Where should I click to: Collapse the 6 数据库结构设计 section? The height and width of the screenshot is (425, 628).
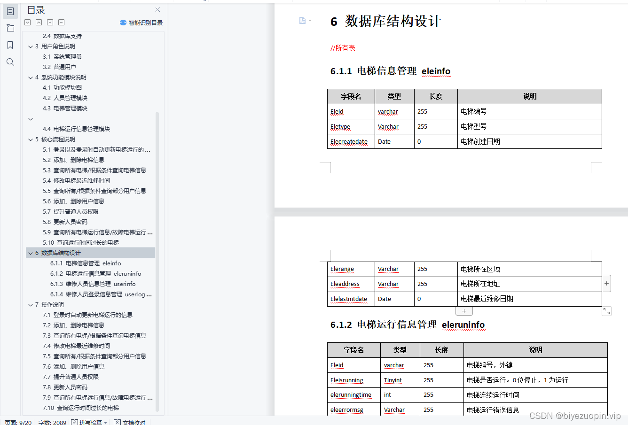[x=31, y=253]
